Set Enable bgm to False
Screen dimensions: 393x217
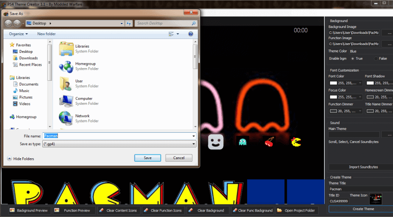click(376, 58)
